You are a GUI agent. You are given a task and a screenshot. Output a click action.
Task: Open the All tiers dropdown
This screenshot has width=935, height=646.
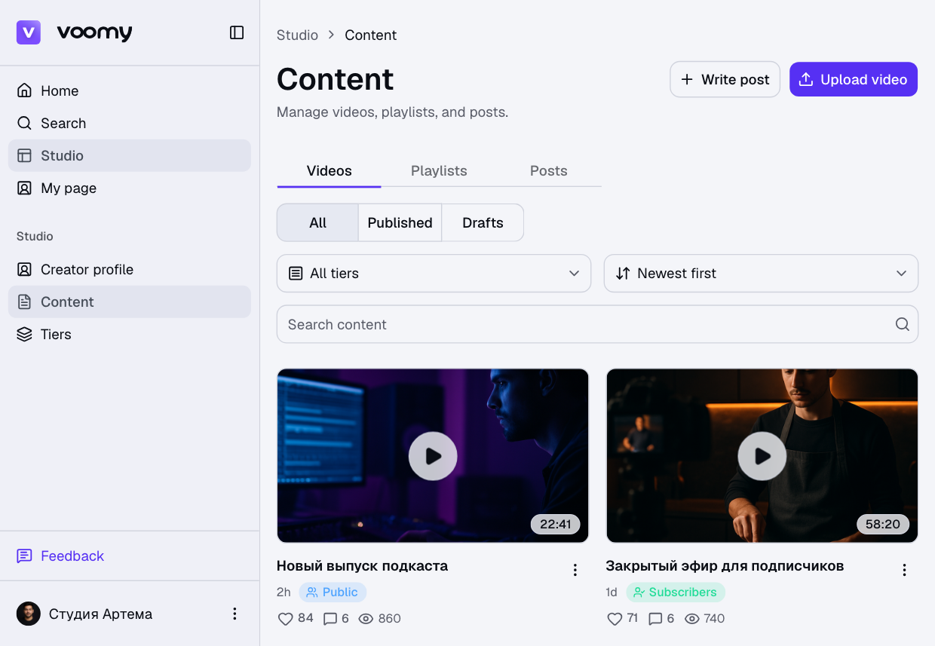pyautogui.click(x=434, y=273)
